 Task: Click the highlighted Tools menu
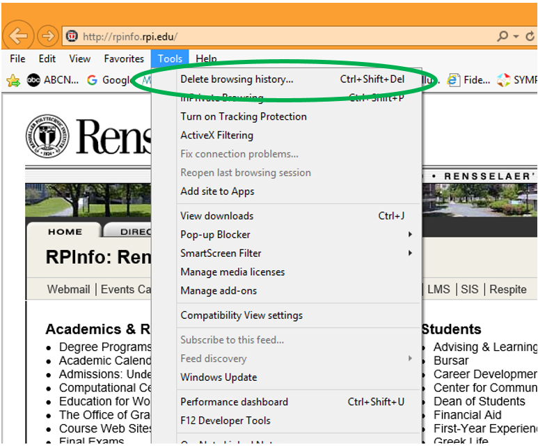click(170, 58)
